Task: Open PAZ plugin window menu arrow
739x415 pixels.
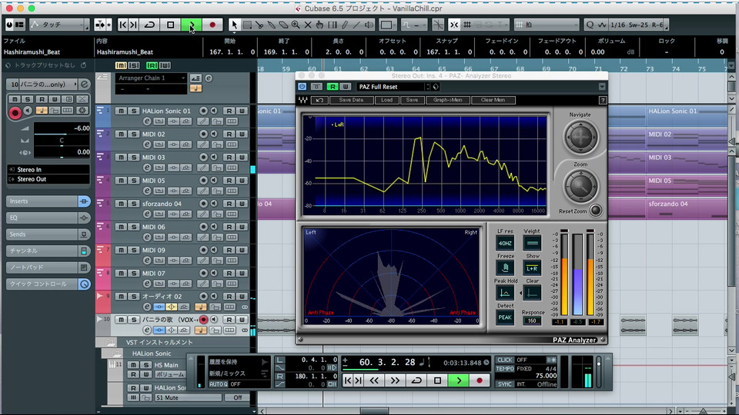Action: 602,87
